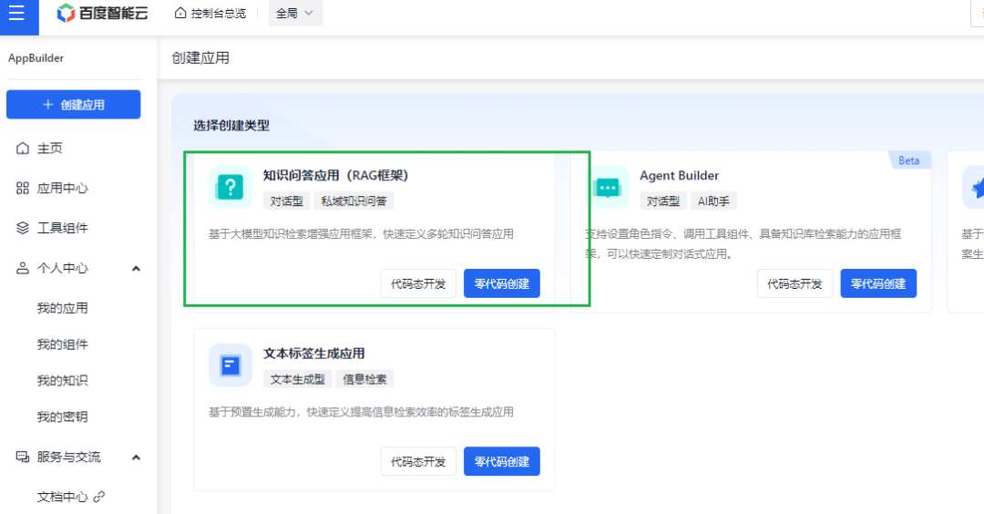Click the 对话型 tag on Agent Builder

(x=662, y=200)
